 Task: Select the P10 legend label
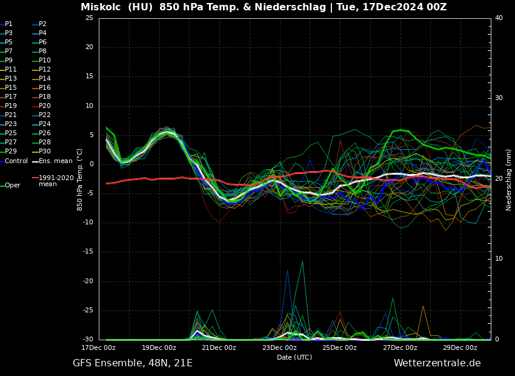pyautogui.click(x=44, y=61)
